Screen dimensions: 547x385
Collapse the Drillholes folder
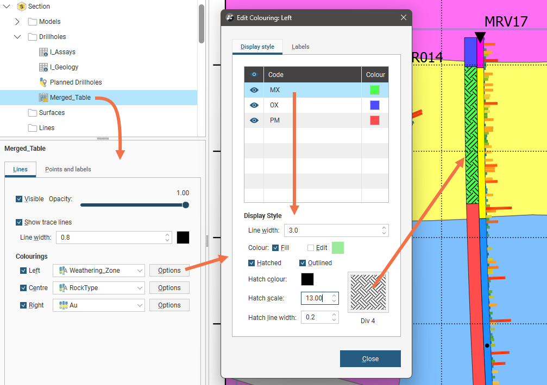(x=17, y=37)
